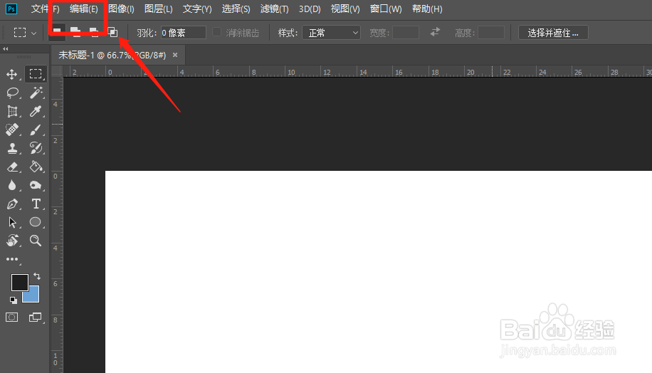Toggle the 消除锯齿 anti-alias checkbox
The width and height of the screenshot is (652, 373).
point(216,32)
